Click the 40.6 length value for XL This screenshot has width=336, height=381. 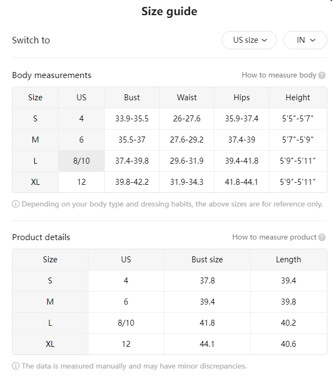click(289, 344)
